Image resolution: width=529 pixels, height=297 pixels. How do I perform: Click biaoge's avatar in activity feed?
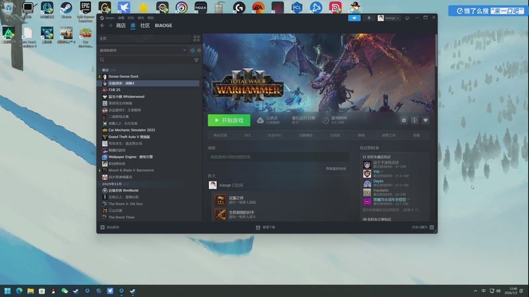(212, 185)
